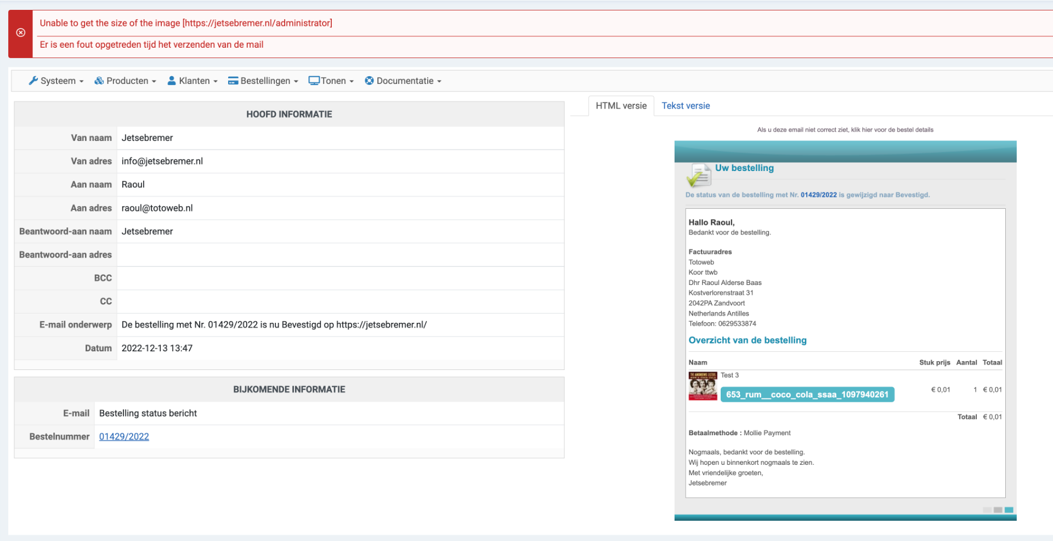Click the Stuk prijs column header
Viewport: 1053px width, 541px height.
click(935, 362)
